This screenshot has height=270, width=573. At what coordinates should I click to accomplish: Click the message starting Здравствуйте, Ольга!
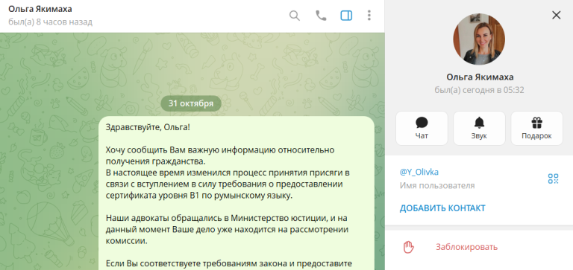tap(237, 193)
